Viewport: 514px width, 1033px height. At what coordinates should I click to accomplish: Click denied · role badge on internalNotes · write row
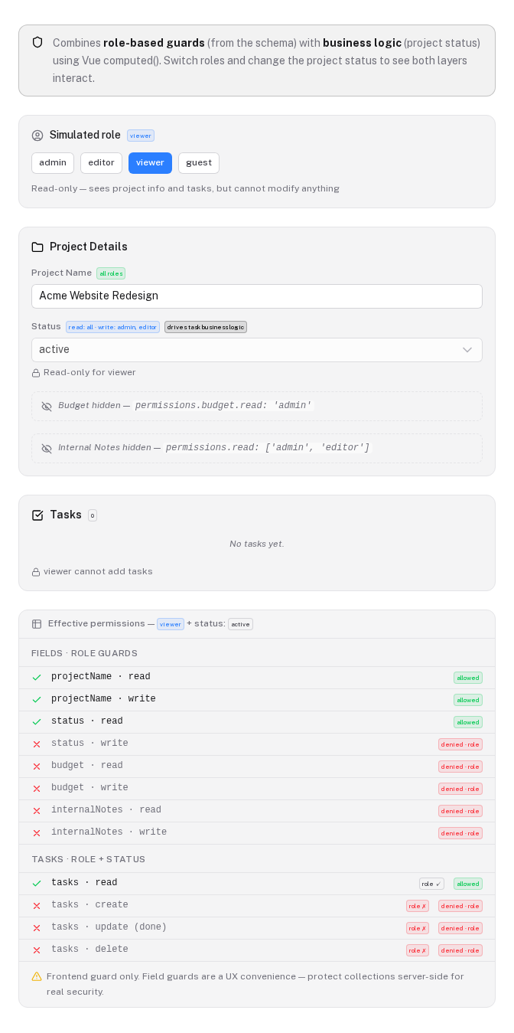click(x=460, y=833)
